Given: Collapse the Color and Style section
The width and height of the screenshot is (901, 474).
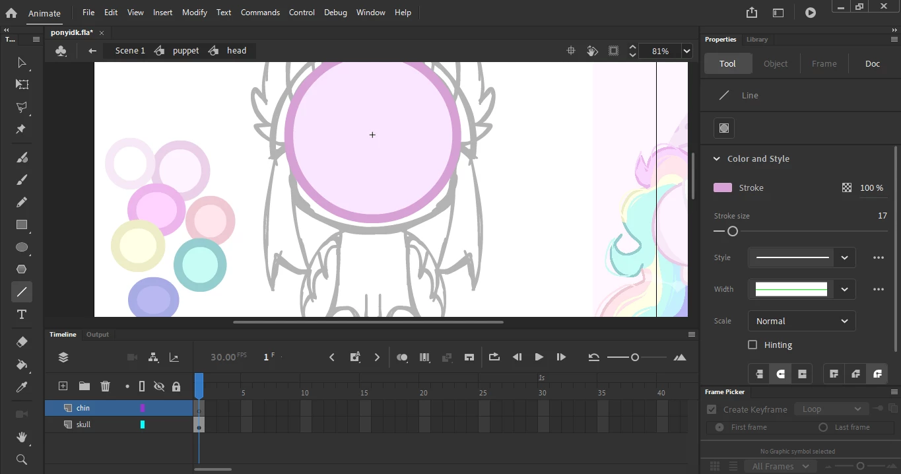Looking at the screenshot, I should pos(716,158).
